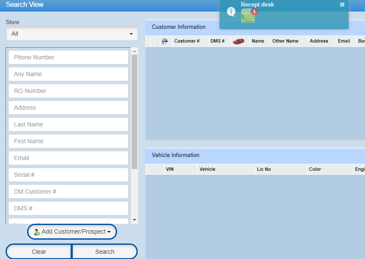Screen dimensions: 365x259
Task: Click the Phone Number input field
Action: point(68,57)
